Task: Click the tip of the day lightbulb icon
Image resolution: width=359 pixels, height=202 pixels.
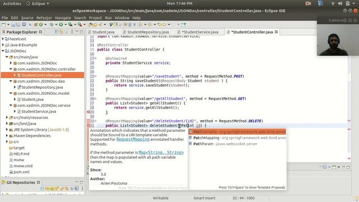Action: point(357,198)
